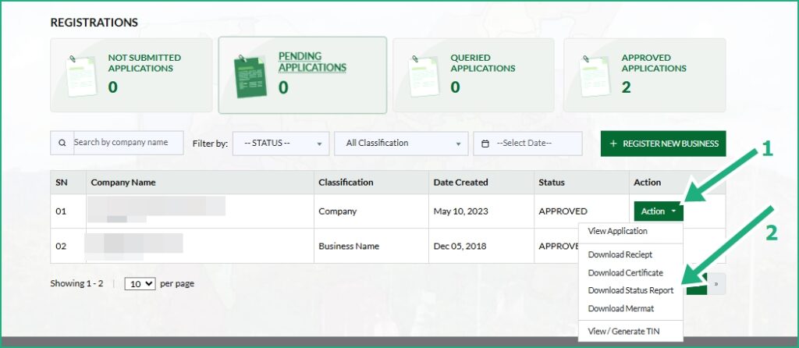799x348 pixels.
Task: Open Approved Applications title
Action: click(654, 63)
